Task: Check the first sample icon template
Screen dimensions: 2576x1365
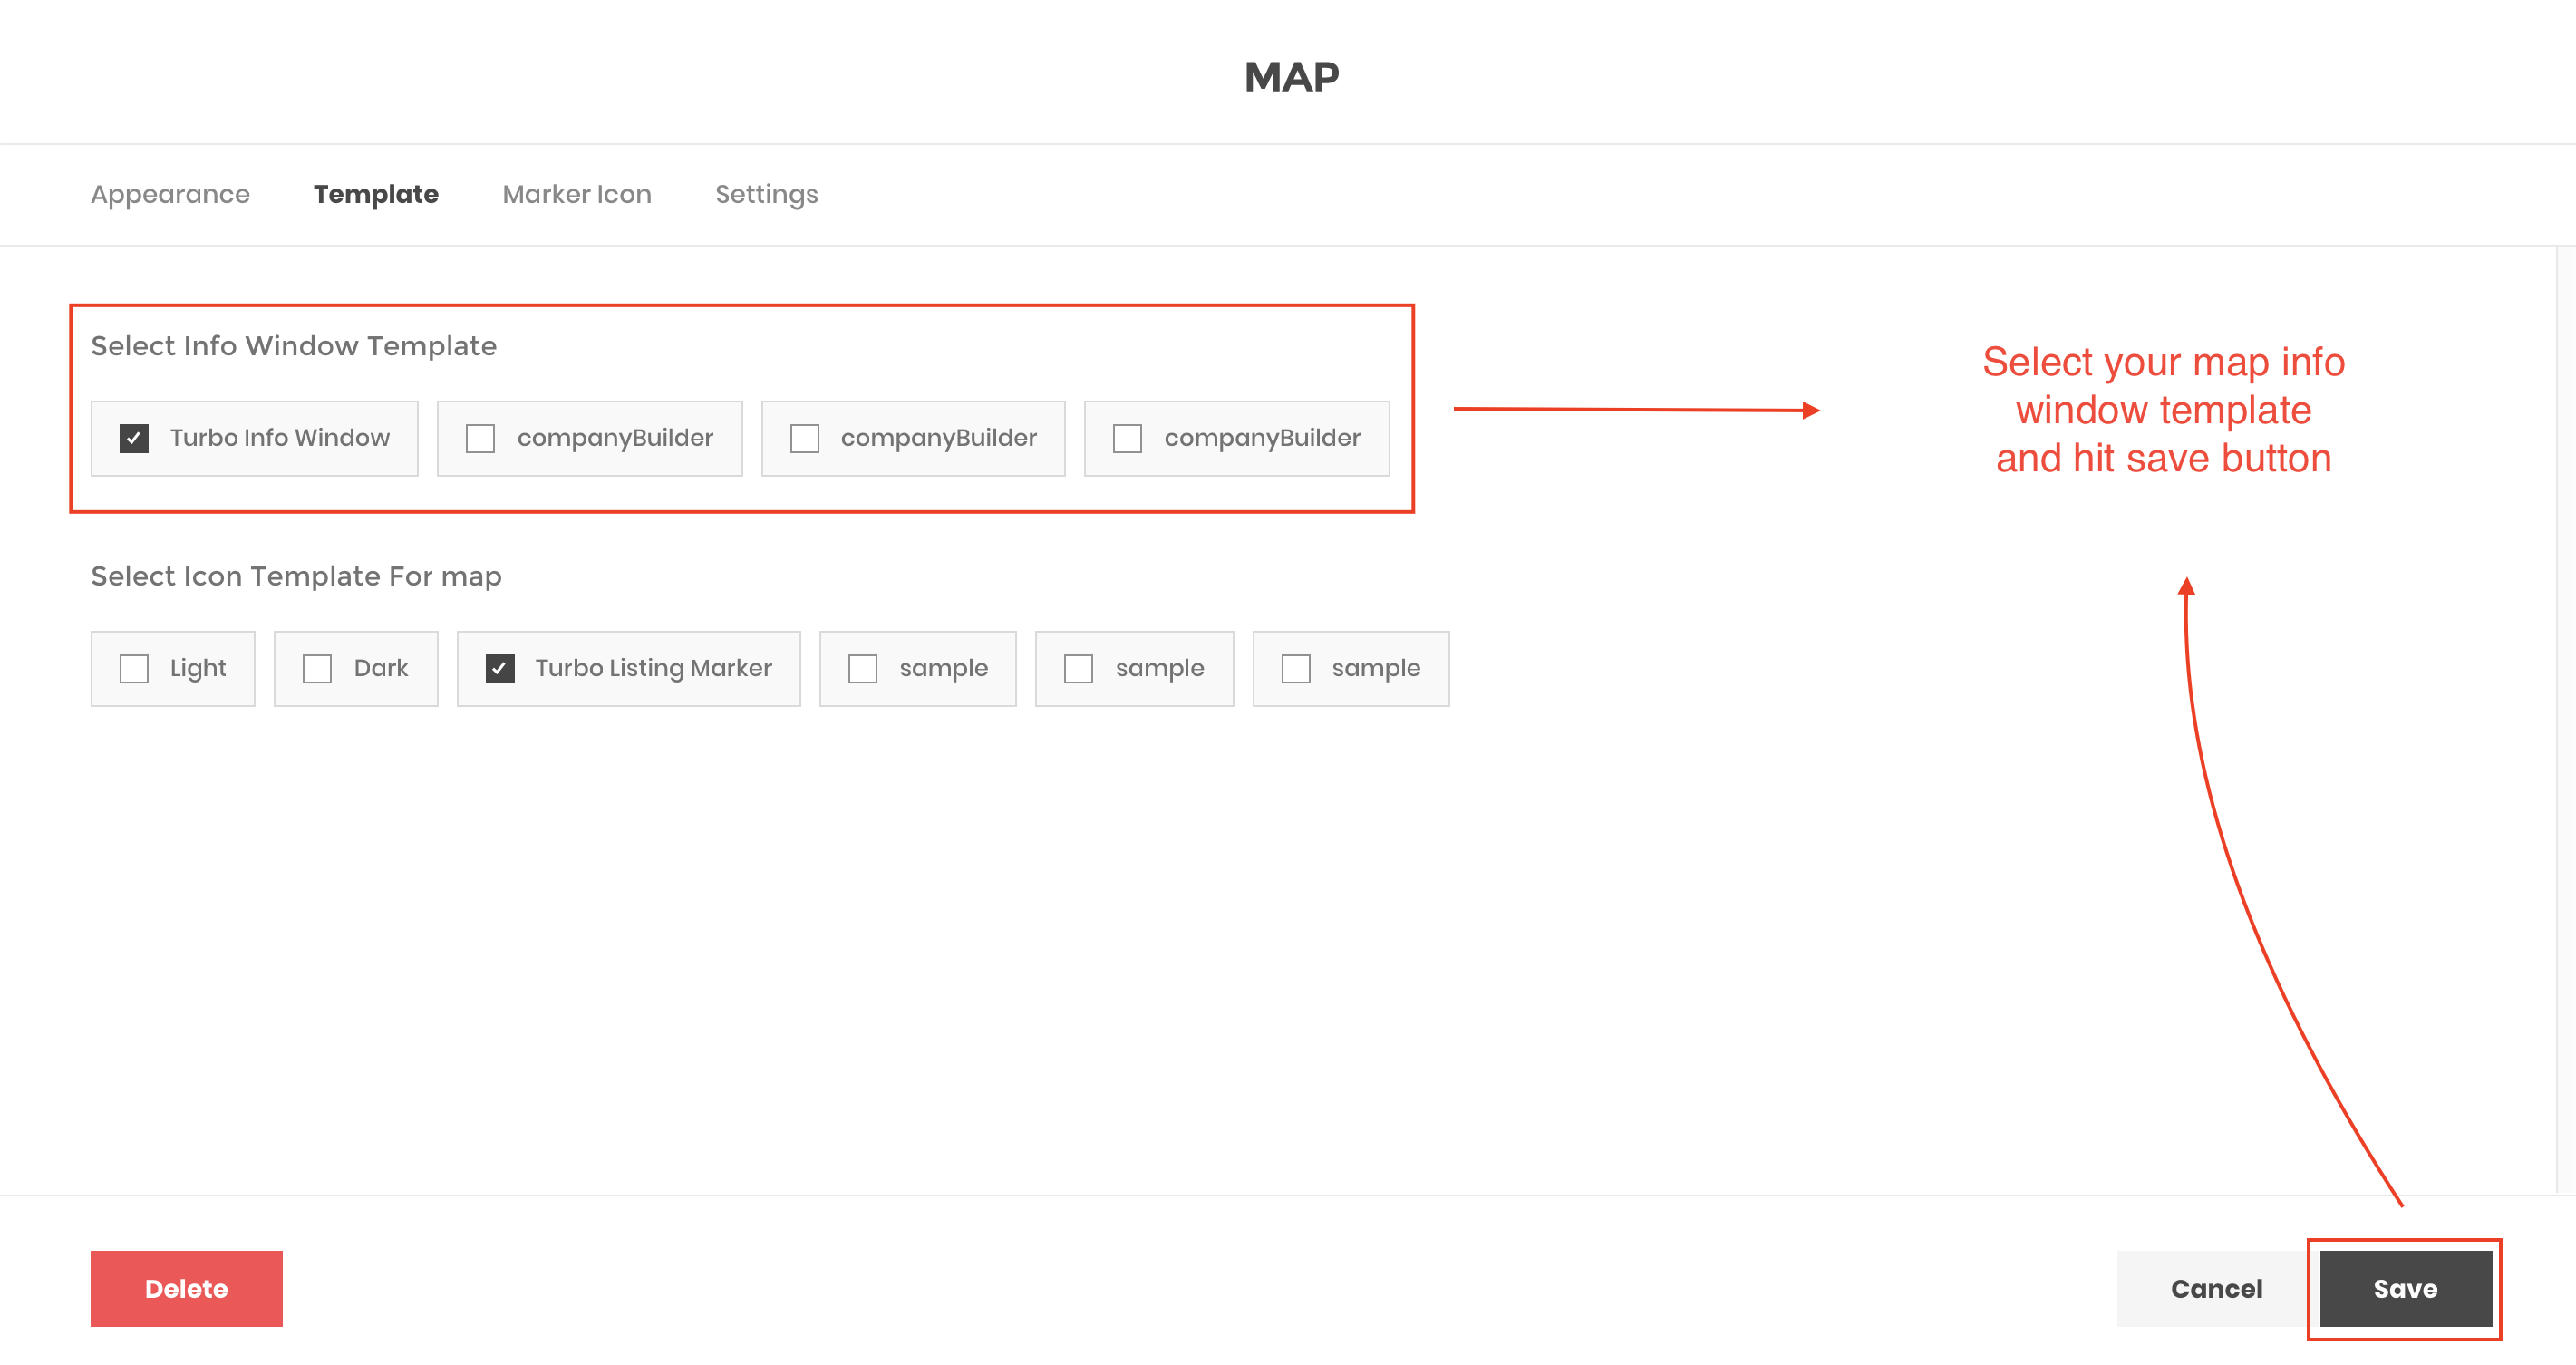Action: coord(862,668)
